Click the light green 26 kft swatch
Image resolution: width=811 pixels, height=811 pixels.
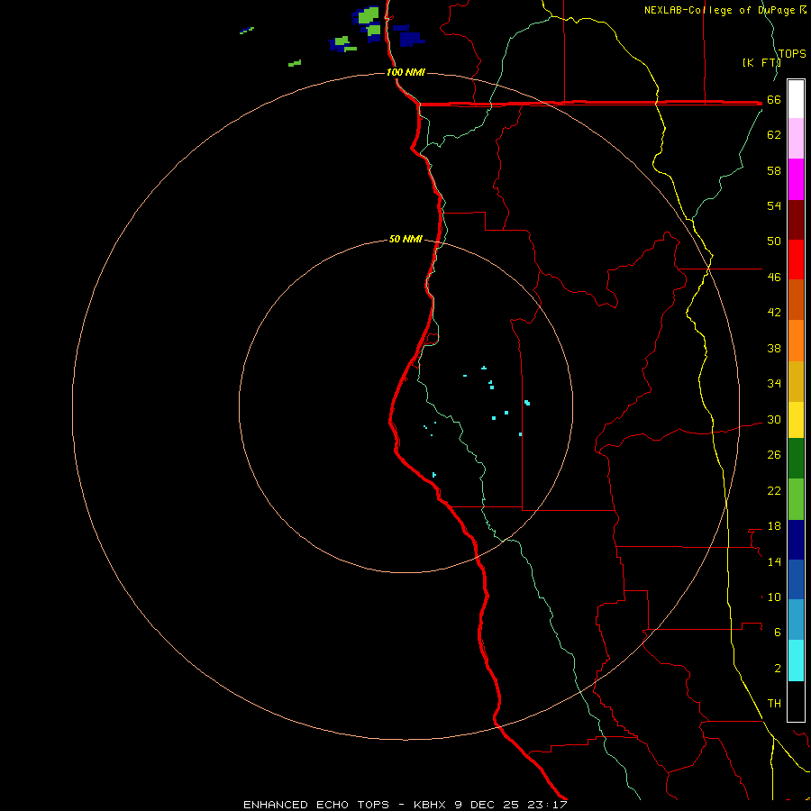point(796,499)
